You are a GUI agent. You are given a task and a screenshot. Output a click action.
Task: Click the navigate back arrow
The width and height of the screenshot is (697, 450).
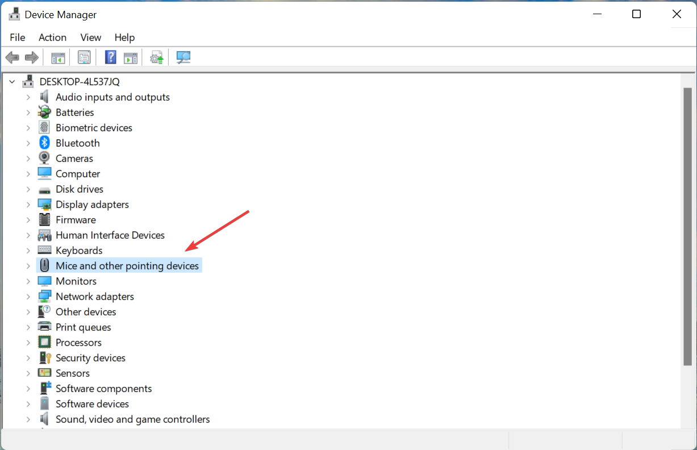(x=12, y=57)
